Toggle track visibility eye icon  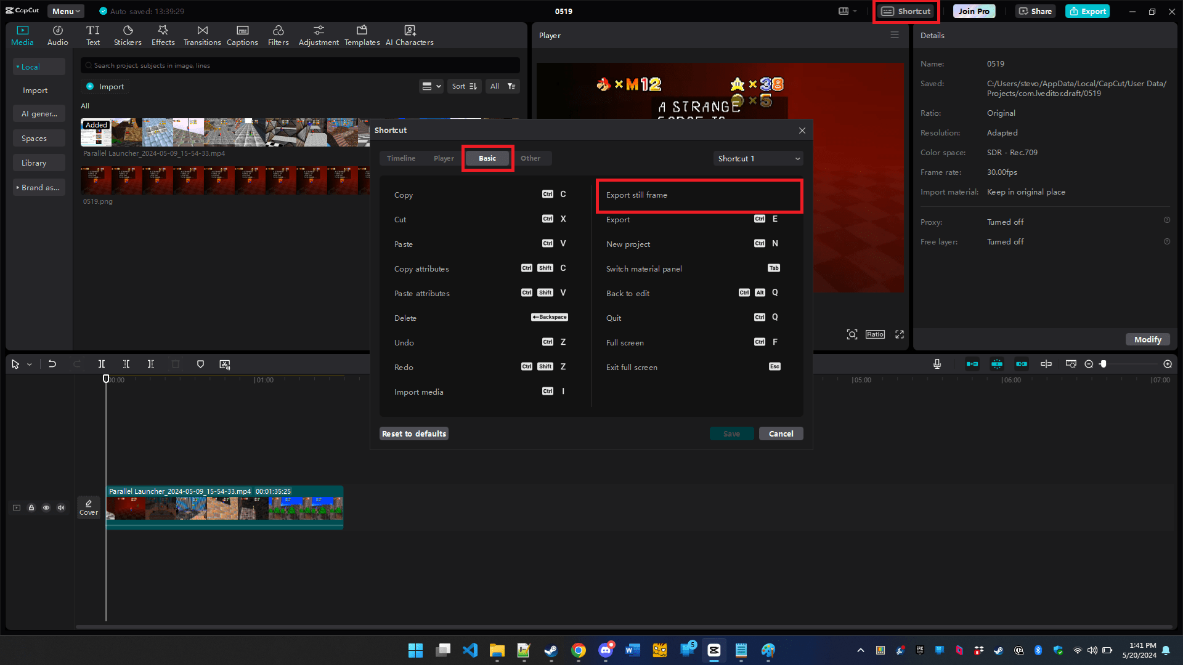(46, 507)
